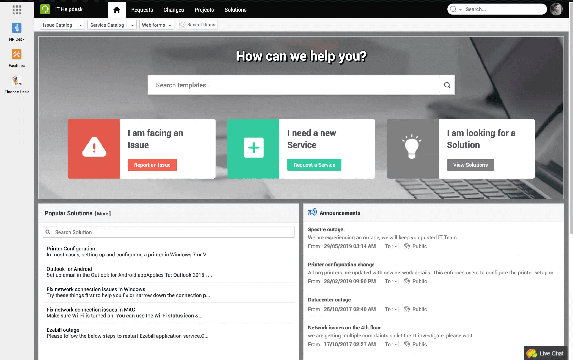Expand the Issue Catalog dropdown arrow
573x360 pixels.
[80, 25]
